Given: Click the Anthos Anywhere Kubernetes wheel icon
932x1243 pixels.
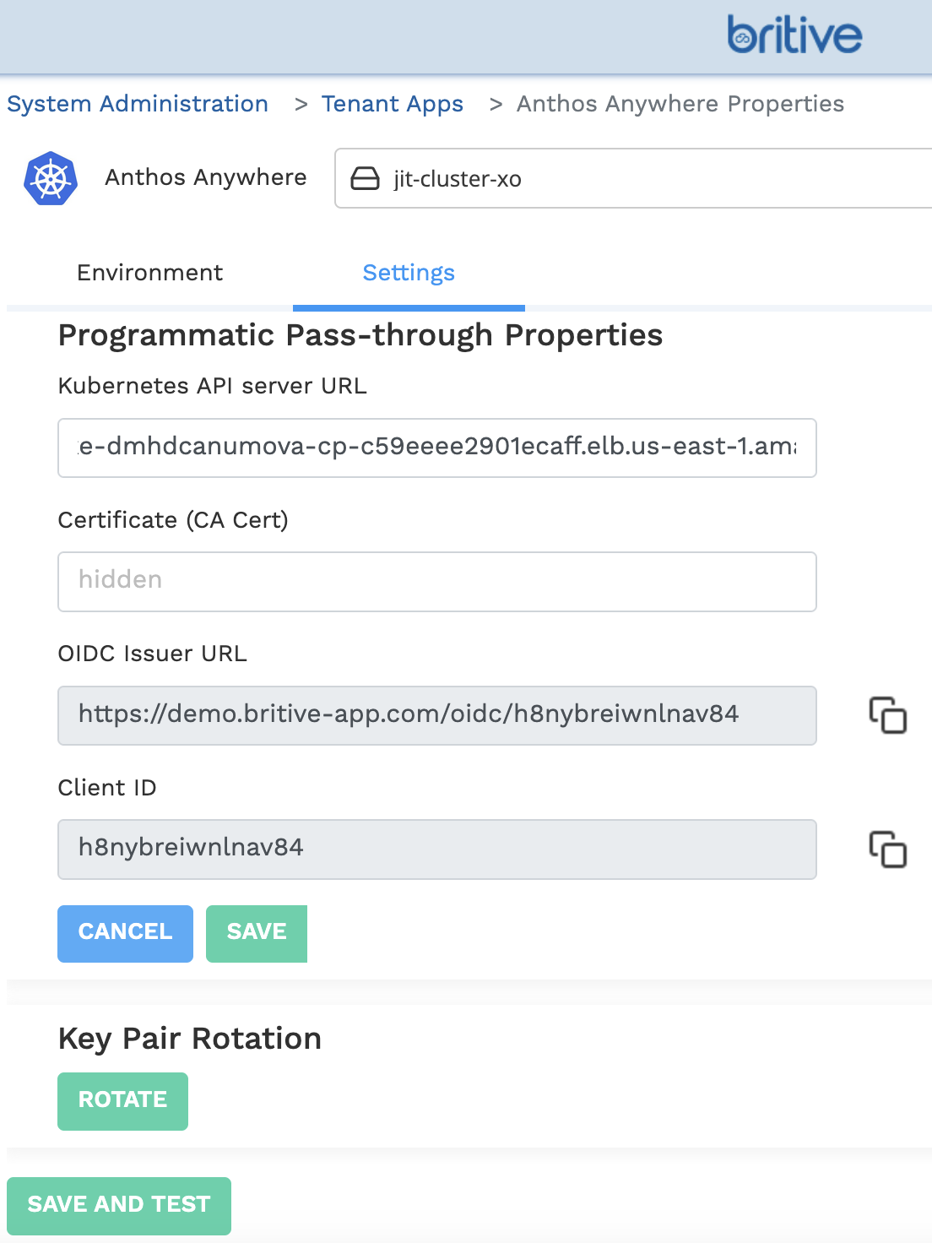Looking at the screenshot, I should click(51, 178).
